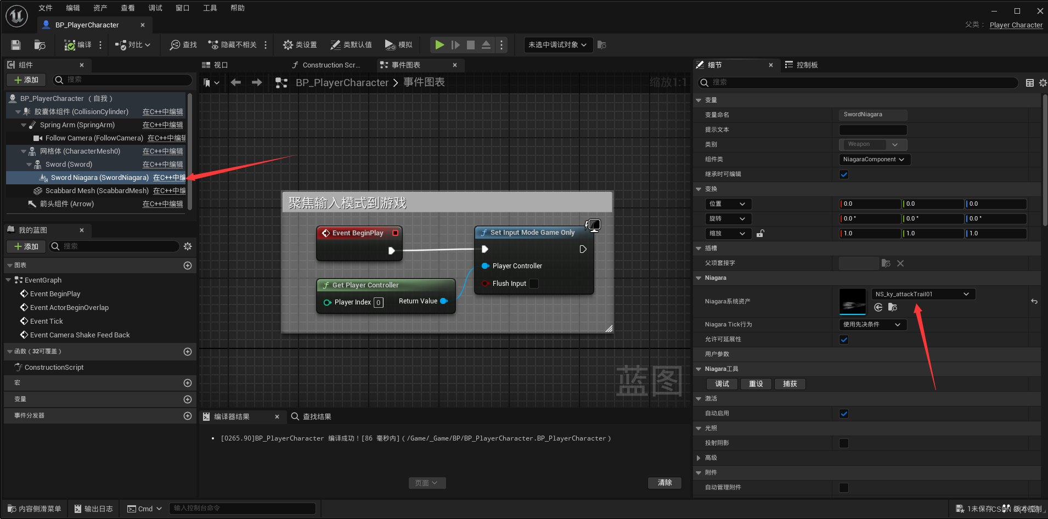Open 类默认值 class defaults
Viewport: 1048px width, 519px height.
(x=351, y=45)
